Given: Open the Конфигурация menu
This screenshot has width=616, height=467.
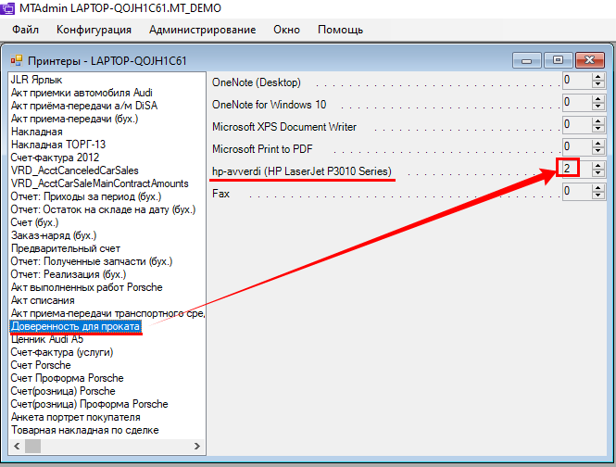Looking at the screenshot, I should click(94, 30).
